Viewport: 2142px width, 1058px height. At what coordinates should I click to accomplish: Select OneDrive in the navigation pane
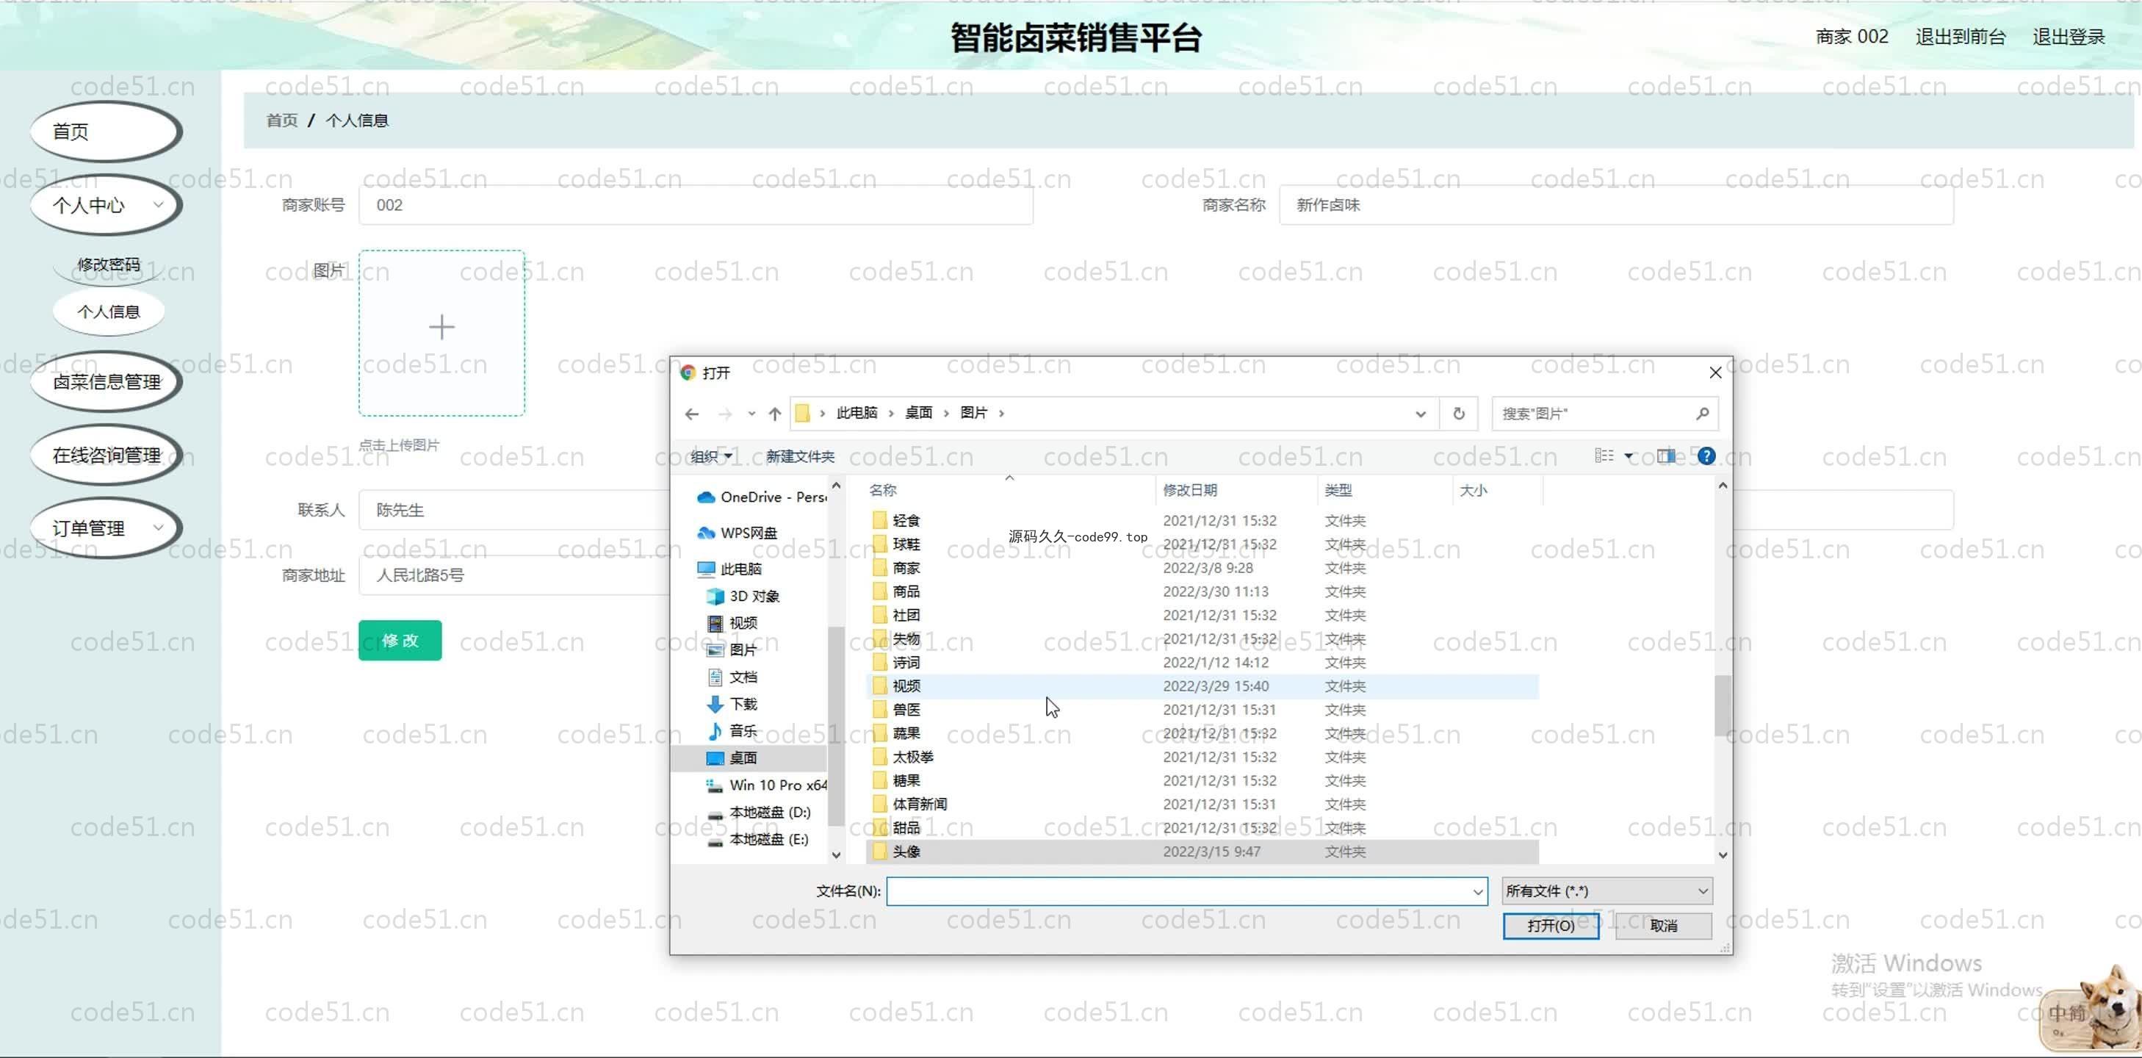762,497
